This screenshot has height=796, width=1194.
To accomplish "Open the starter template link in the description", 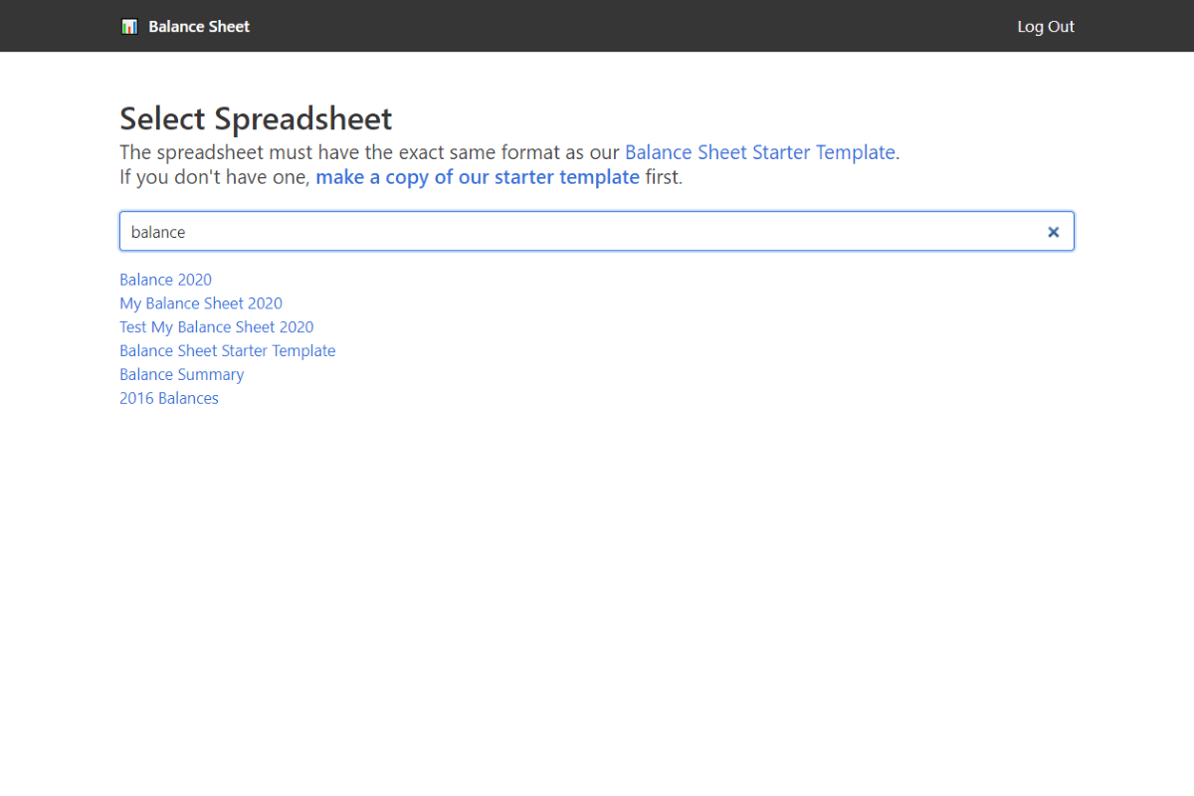I will (759, 153).
